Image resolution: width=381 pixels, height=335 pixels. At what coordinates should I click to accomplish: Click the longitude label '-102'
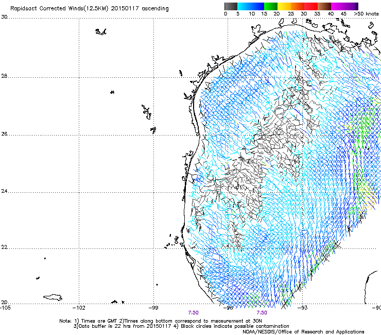tap(79, 308)
